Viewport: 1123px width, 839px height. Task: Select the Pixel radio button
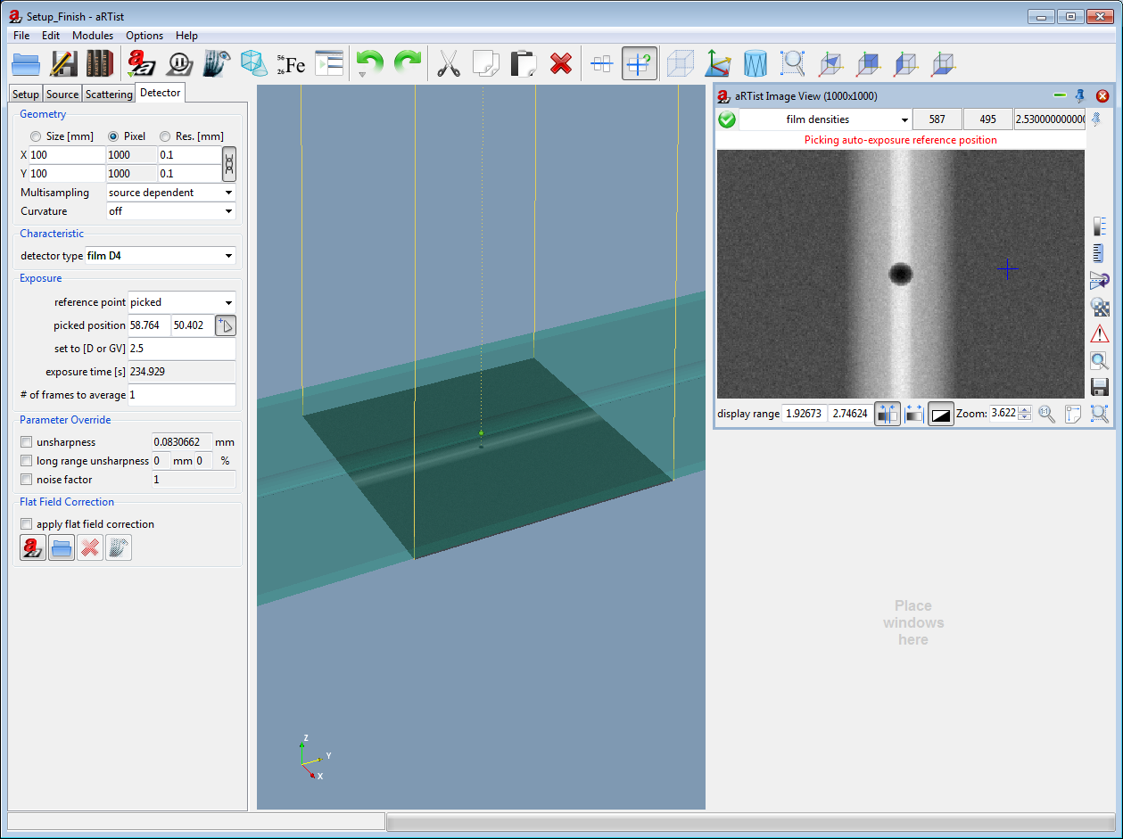[113, 136]
